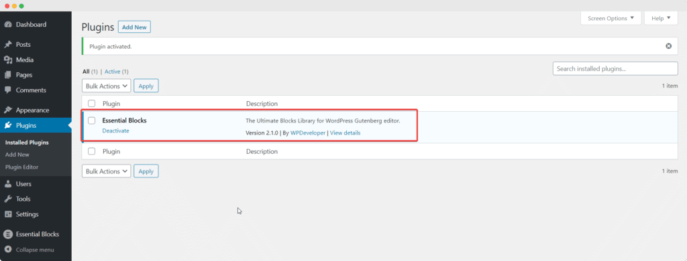This screenshot has width=687, height=261.
Task: Click the Essential Blocks plugin name
Action: [x=124, y=120]
